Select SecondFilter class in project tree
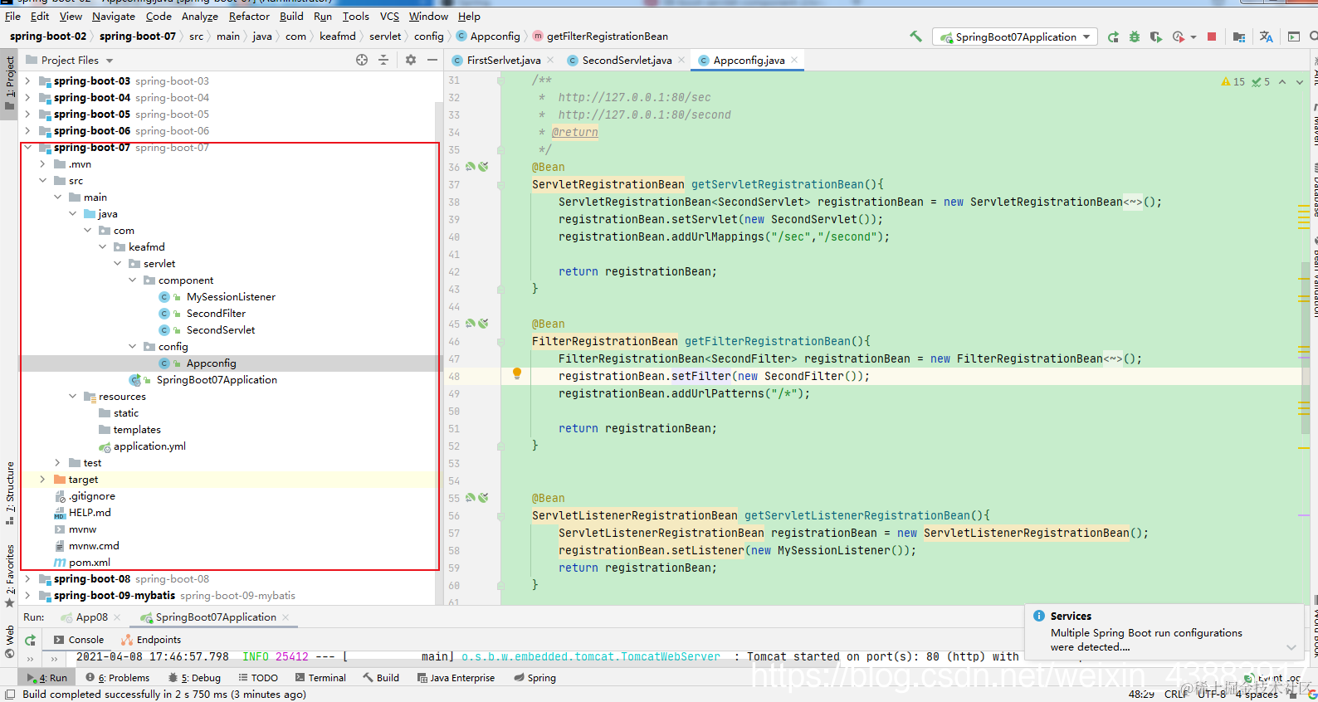Screen dimensions: 1318x702 216,314
